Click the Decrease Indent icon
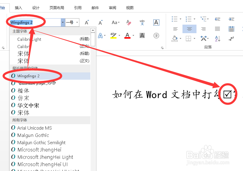 point(217,19)
